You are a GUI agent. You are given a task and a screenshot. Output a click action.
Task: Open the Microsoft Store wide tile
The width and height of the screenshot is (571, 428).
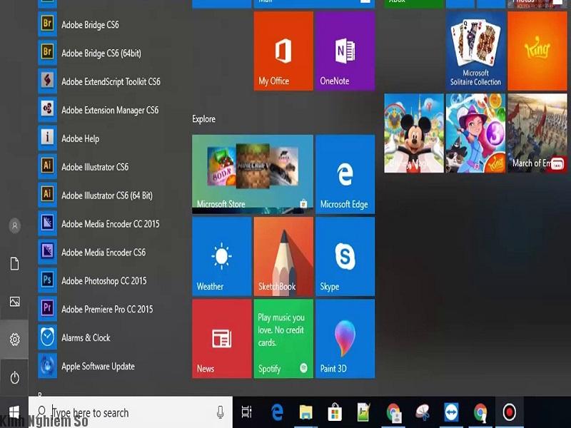coord(253,174)
